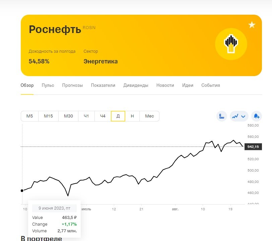Add Роснефть to favorites with the star
Image resolution: width=272 pixels, height=241 pixels.
tap(252, 24)
